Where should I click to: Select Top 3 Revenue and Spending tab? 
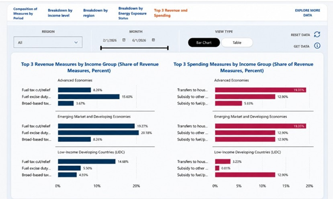point(171,13)
